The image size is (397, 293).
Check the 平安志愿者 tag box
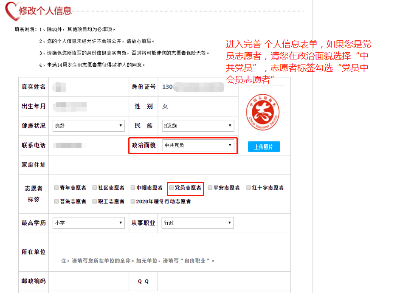[210, 187]
